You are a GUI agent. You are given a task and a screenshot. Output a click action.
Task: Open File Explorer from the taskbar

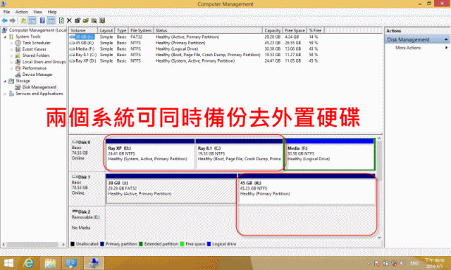click(x=50, y=263)
